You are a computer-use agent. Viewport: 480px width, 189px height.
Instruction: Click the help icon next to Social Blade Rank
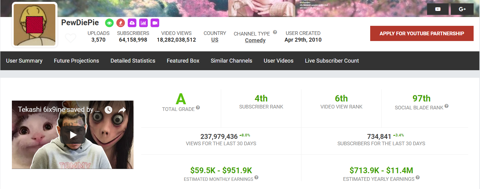tap(447, 106)
